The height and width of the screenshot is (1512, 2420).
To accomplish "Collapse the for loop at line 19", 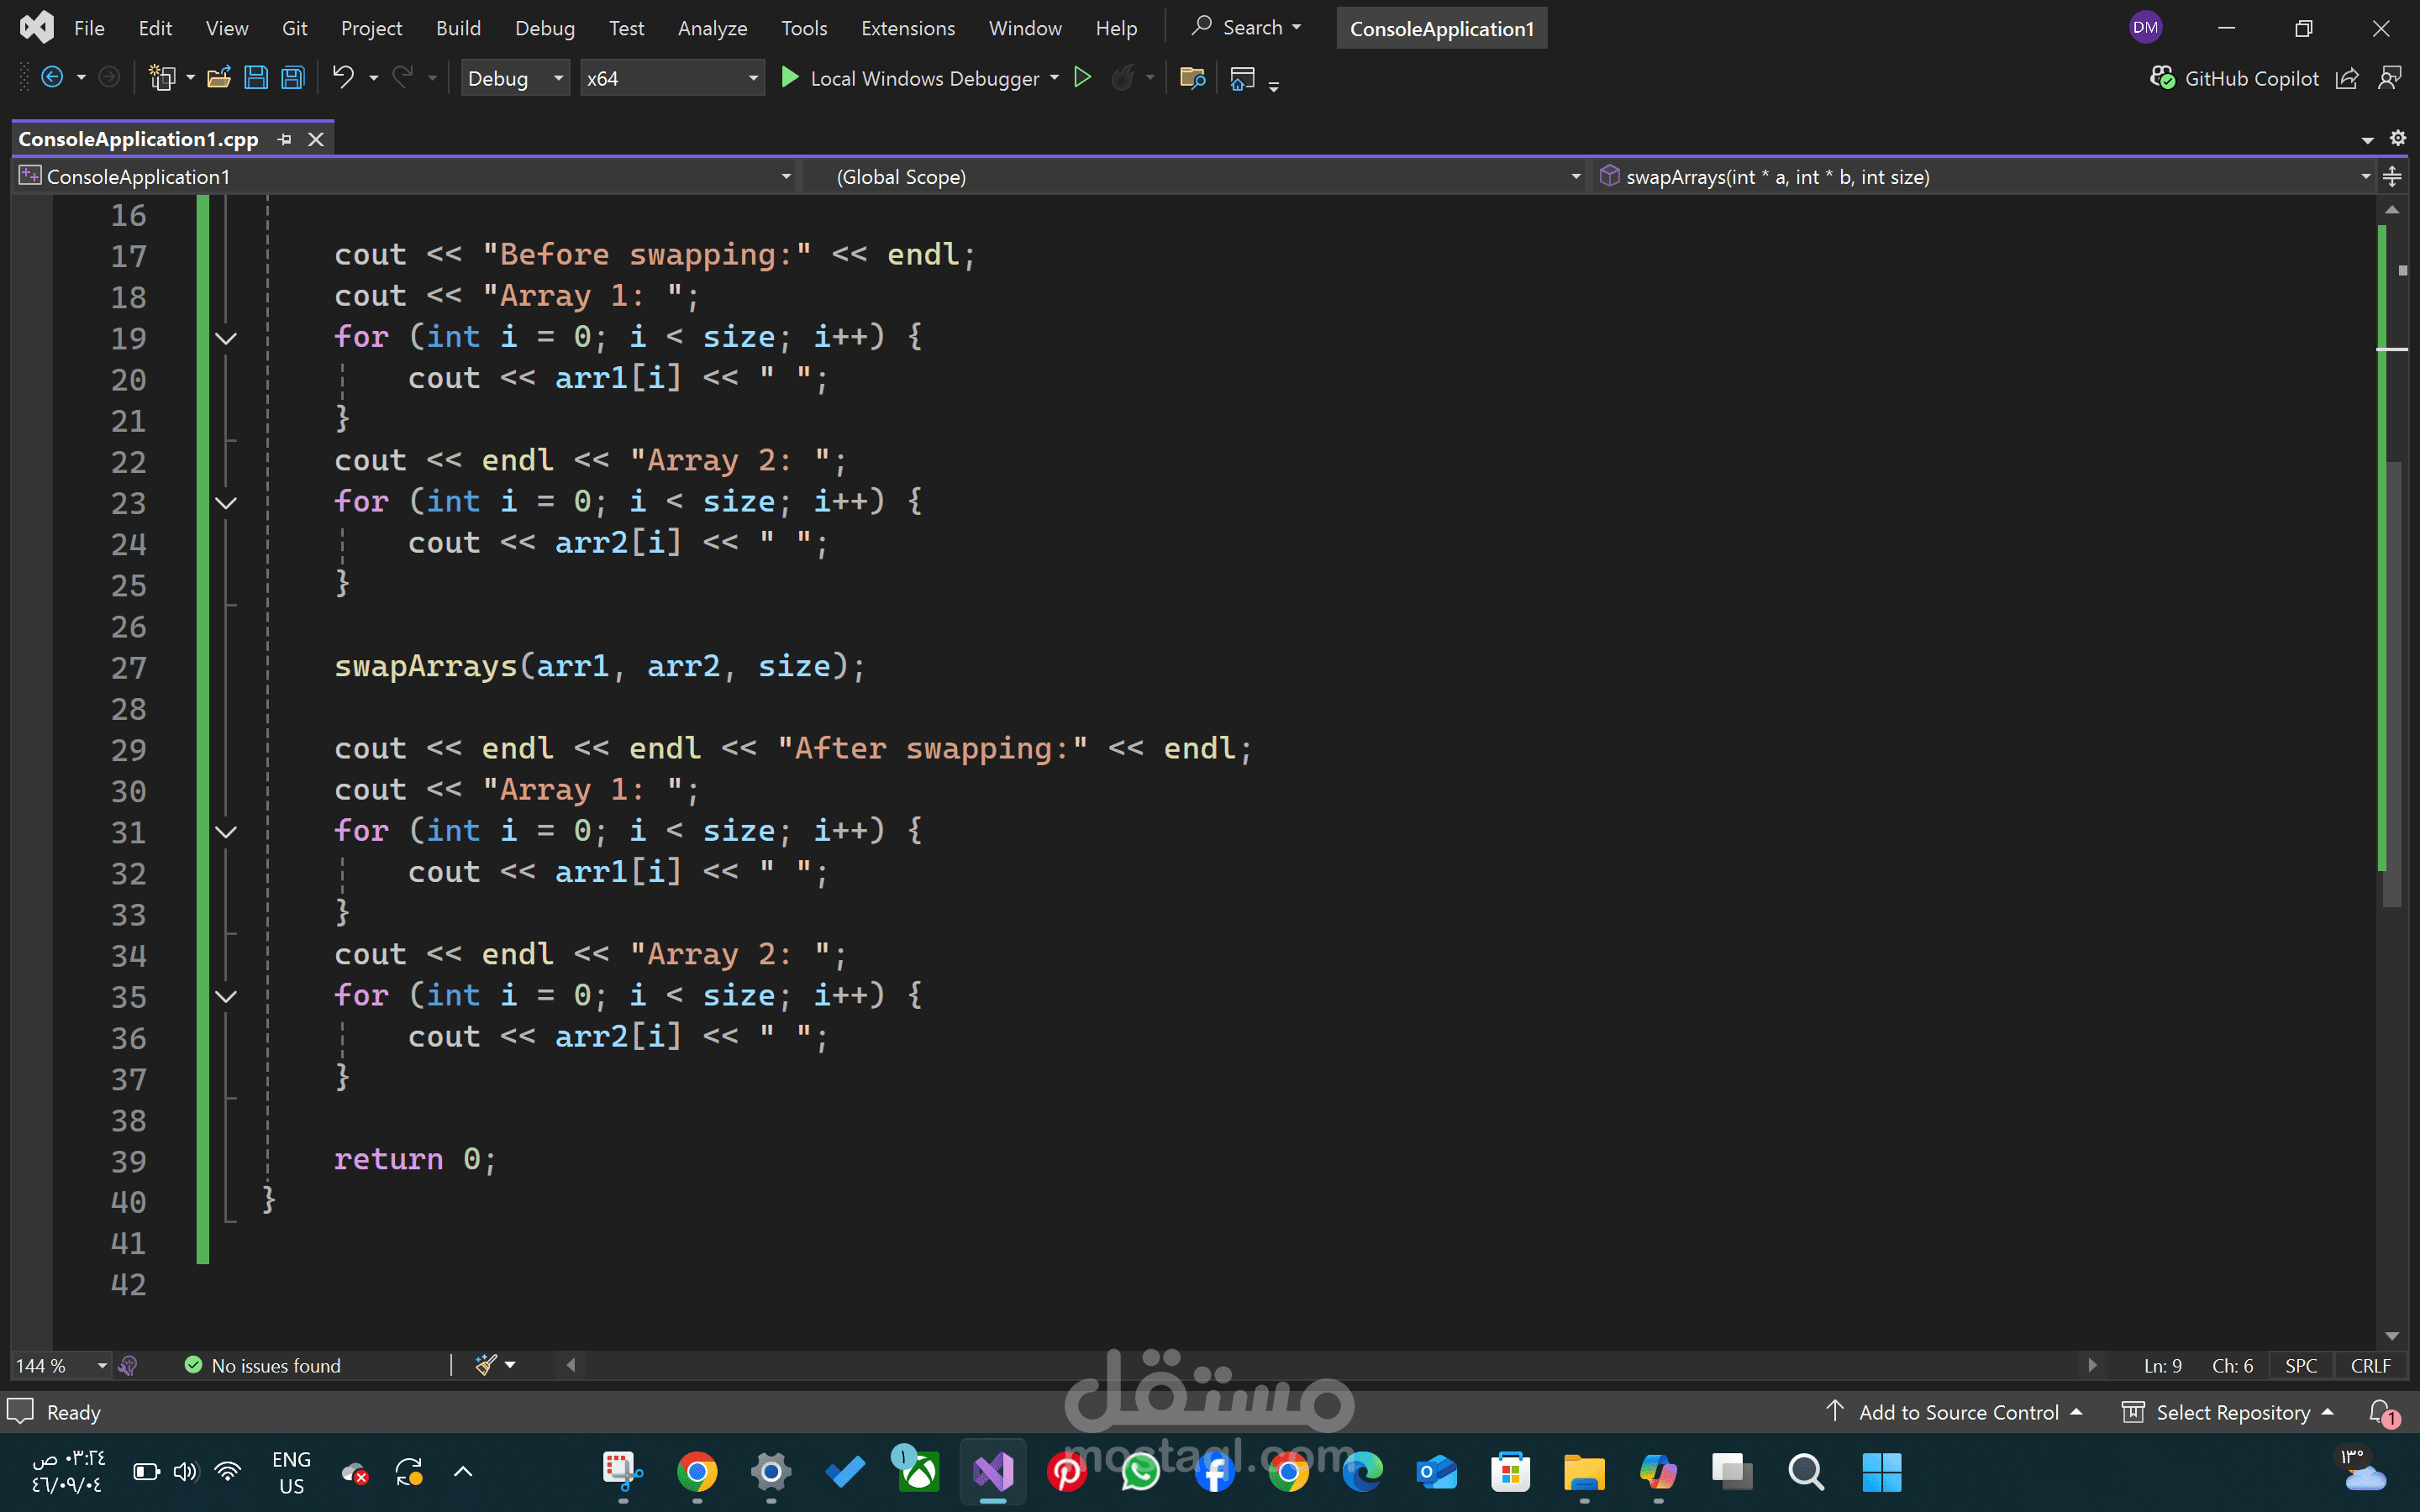I will 226,338.
